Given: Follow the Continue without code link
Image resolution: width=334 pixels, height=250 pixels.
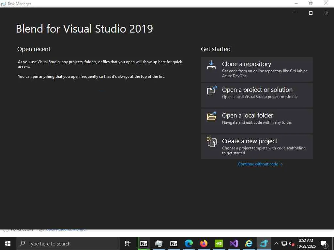Looking at the screenshot, I should point(260,164).
